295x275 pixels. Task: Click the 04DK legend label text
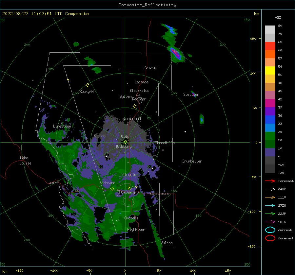[x=282, y=189]
